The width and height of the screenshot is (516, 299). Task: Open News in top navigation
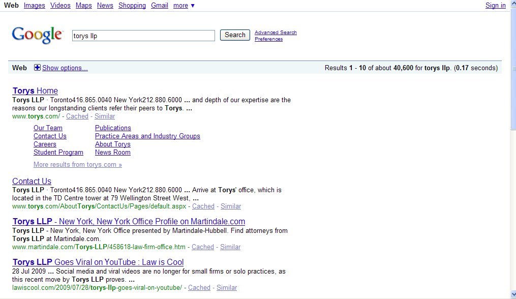pyautogui.click(x=105, y=6)
